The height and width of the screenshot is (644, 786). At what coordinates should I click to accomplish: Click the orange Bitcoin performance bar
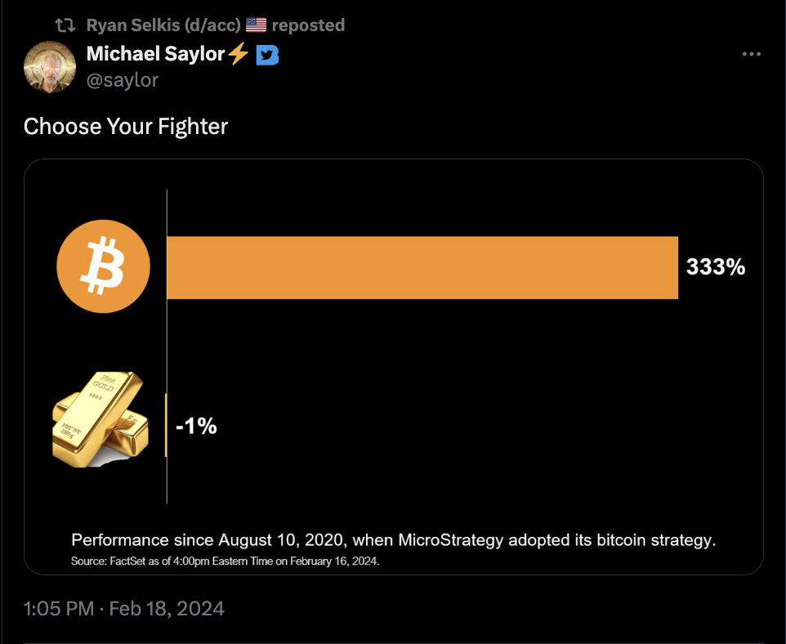point(422,267)
